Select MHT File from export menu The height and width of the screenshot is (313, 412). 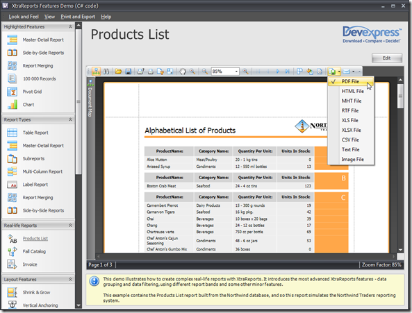coord(351,101)
